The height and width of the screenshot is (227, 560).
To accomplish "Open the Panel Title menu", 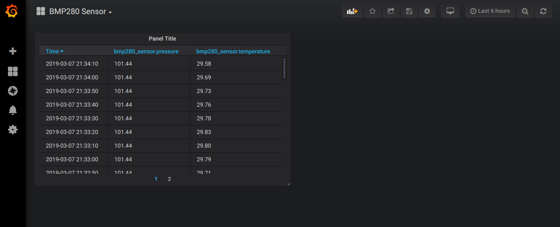I will tap(162, 39).
